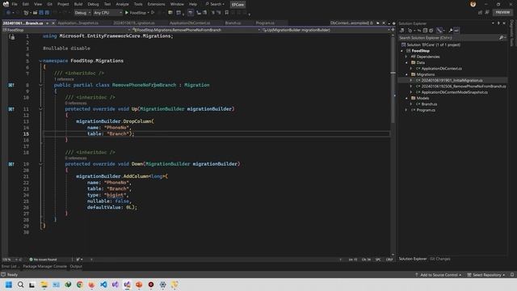Click the split editor icon above scrollbar

pos(393,30)
